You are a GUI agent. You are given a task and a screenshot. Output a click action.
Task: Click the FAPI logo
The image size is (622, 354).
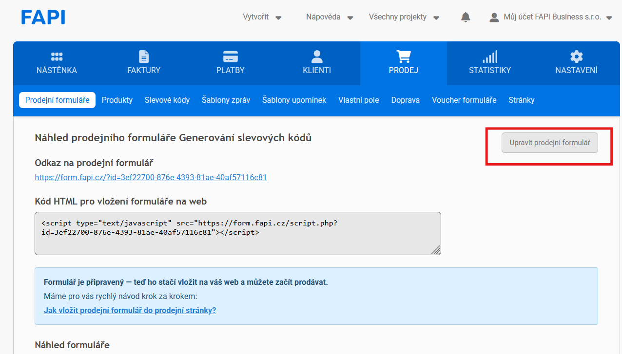pos(43,17)
